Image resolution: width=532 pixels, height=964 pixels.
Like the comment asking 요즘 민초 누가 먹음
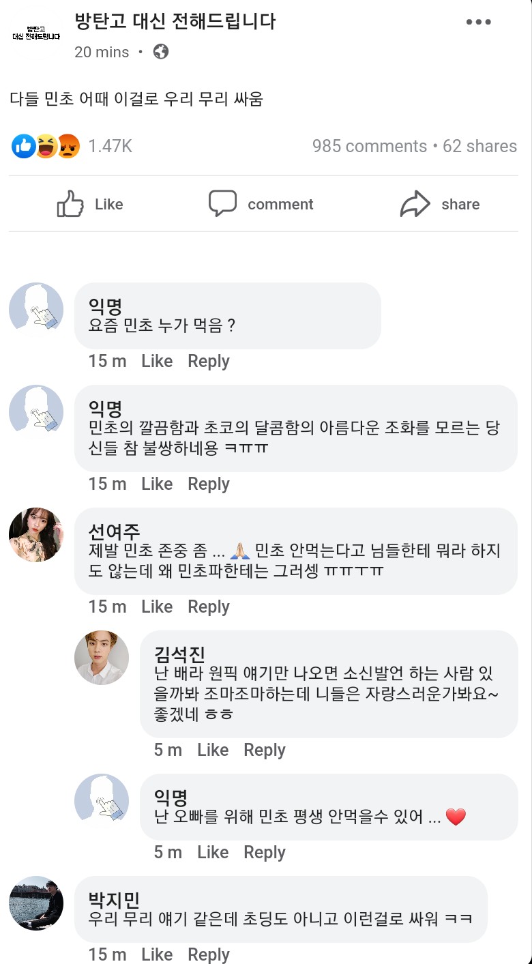[157, 361]
